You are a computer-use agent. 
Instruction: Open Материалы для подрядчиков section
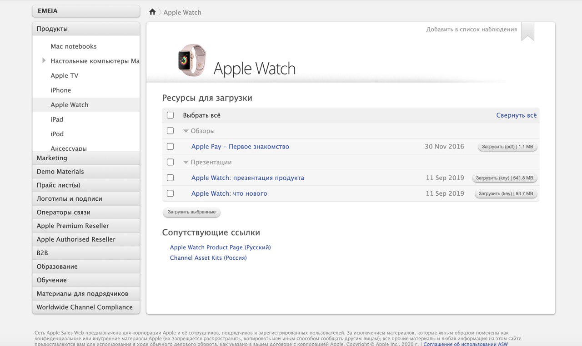[86, 294]
